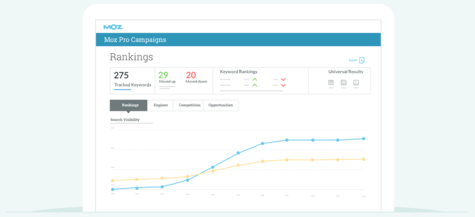Select the Rankings tab
Viewport: 475px width, 217px height.
(x=128, y=106)
